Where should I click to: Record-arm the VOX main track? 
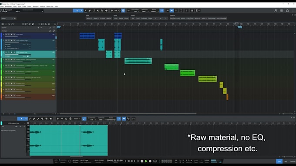pos(11,34)
